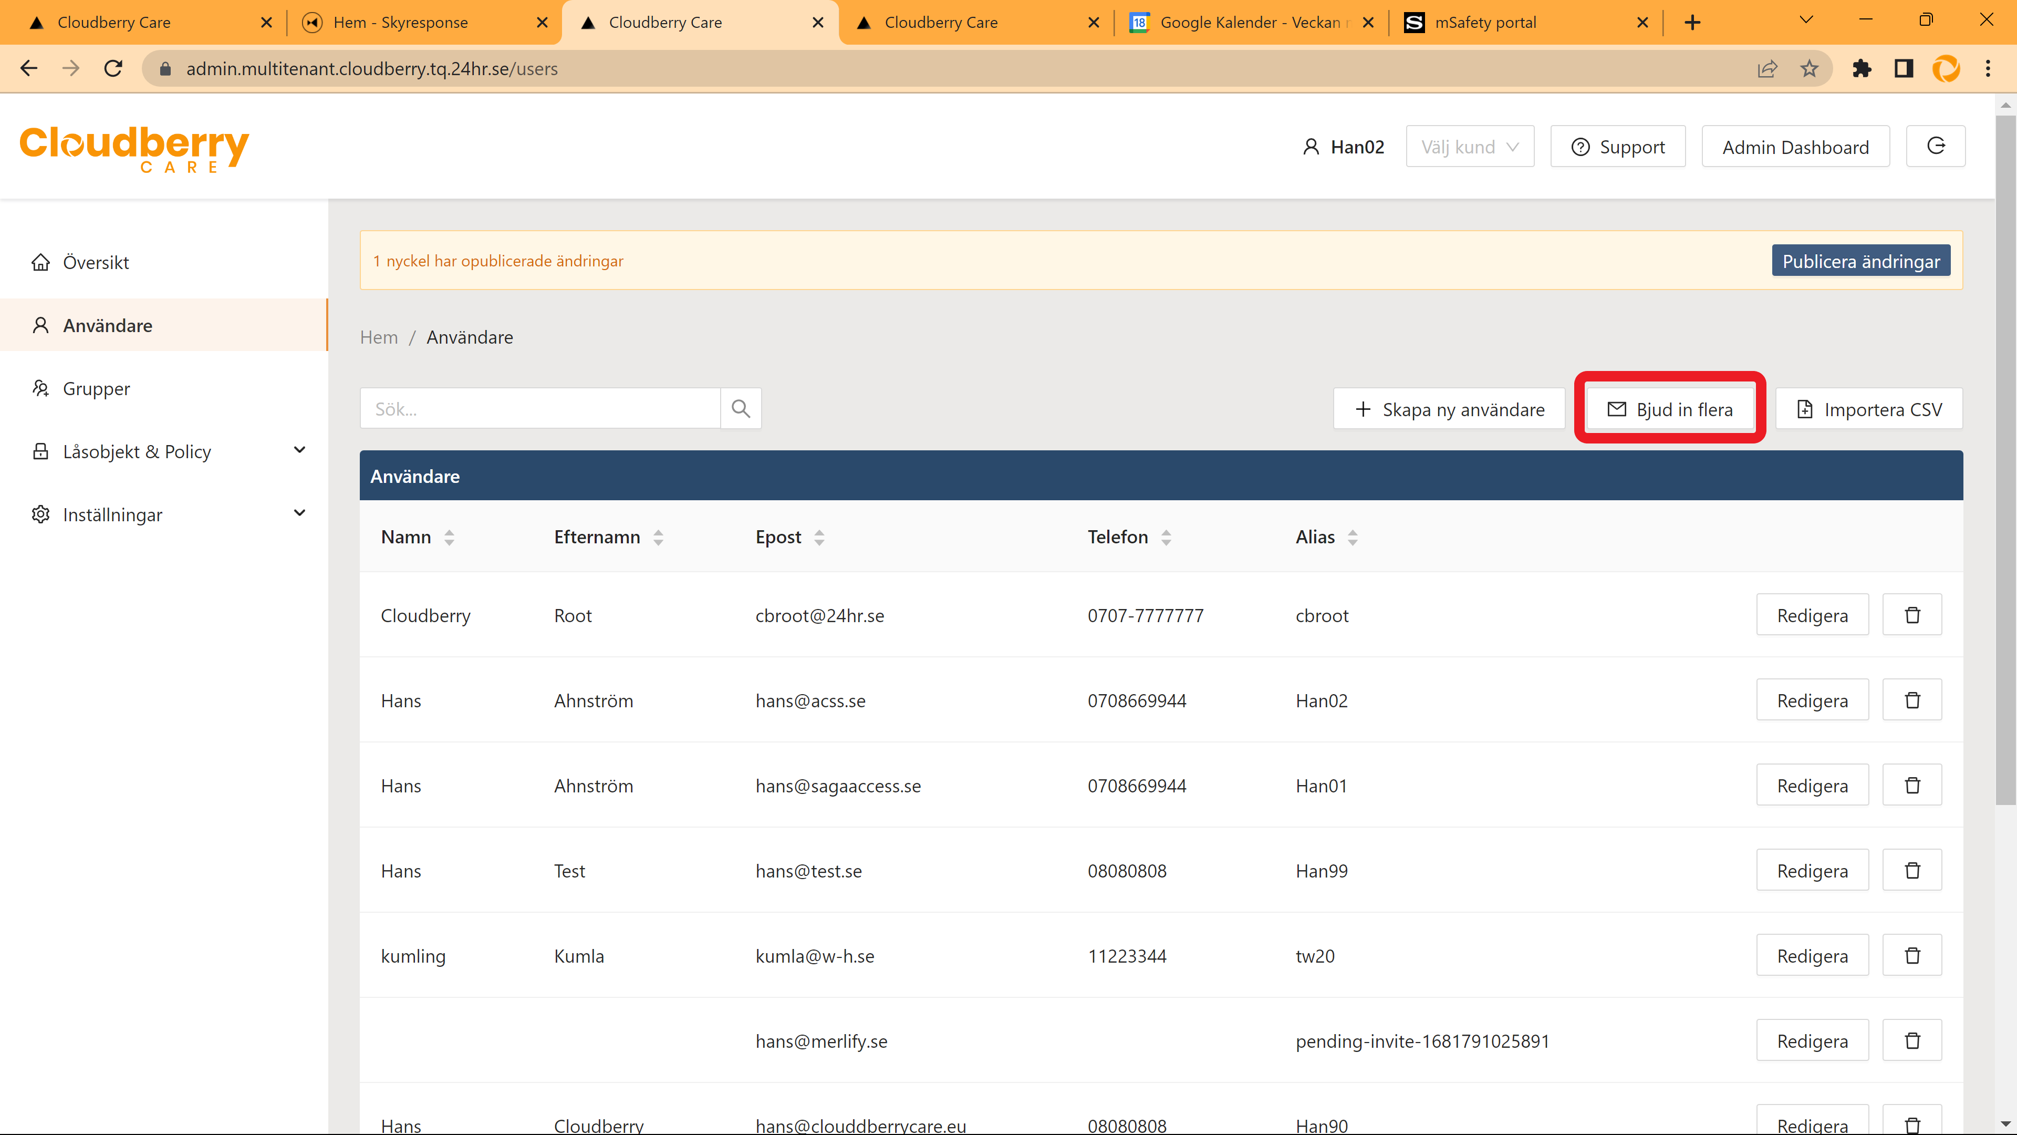Image resolution: width=2017 pixels, height=1135 pixels.
Task: Open the browser side panel icon
Action: (1904, 69)
